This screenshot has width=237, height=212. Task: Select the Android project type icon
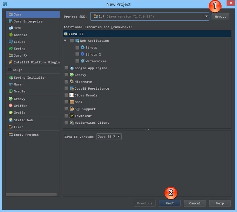(11, 35)
